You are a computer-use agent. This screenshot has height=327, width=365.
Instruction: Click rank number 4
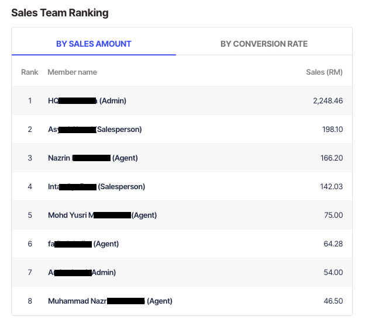[x=30, y=187]
